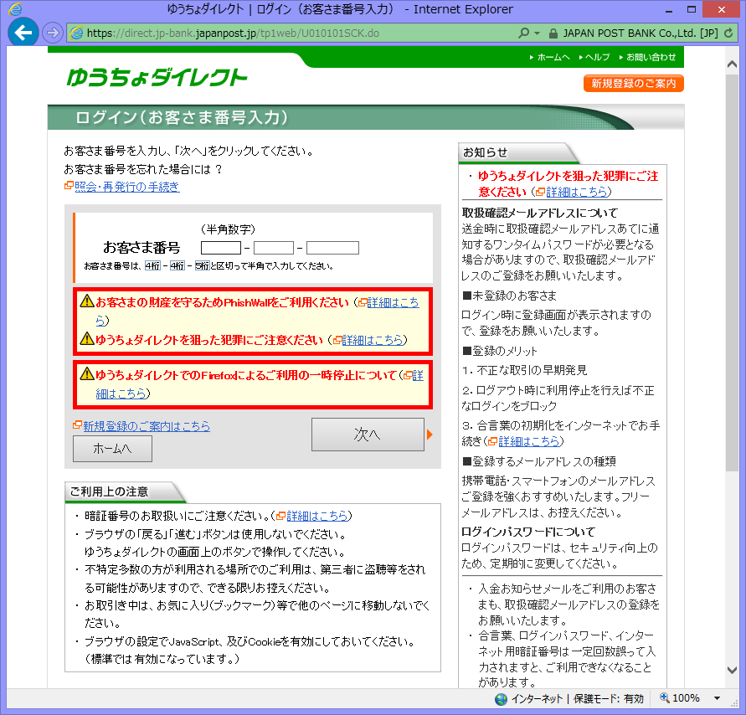The height and width of the screenshot is (715, 746).
Task: Click the Internet Explorer logo in title bar
Action: (15, 8)
